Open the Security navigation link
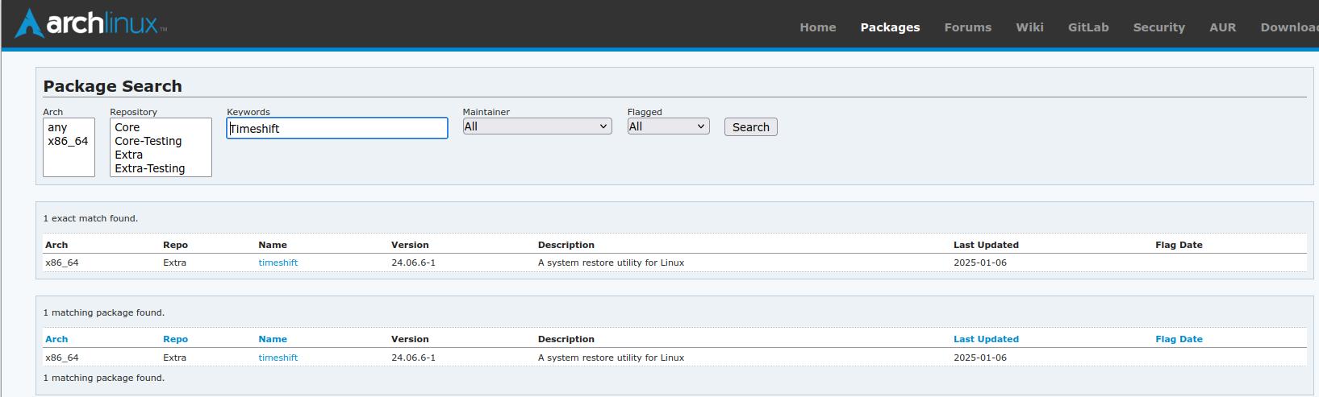The height and width of the screenshot is (397, 1319). tap(1158, 27)
